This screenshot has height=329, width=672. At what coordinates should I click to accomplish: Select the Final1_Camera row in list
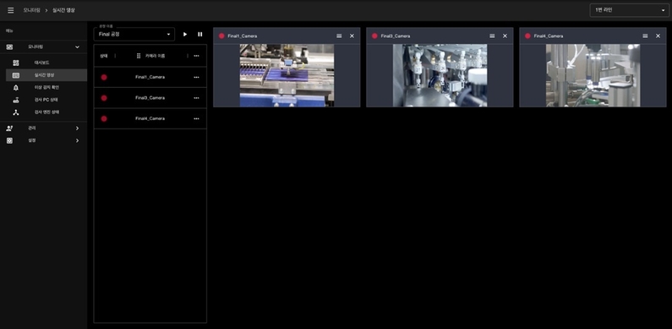pyautogui.click(x=150, y=77)
